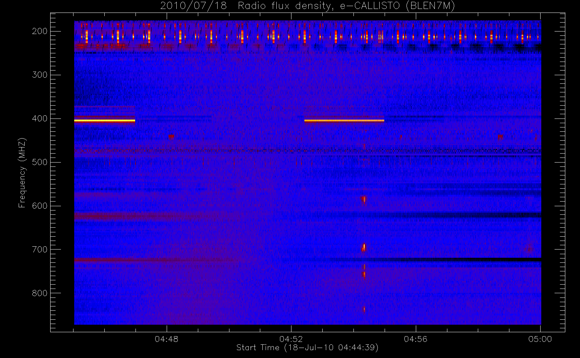
Task: Click the 05:00 time tick label
Action: [540, 339]
